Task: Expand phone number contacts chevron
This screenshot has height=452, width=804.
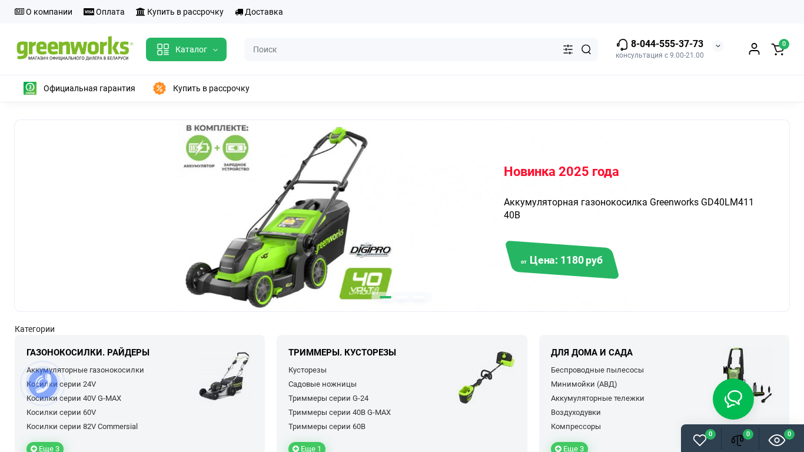Action: (x=718, y=46)
